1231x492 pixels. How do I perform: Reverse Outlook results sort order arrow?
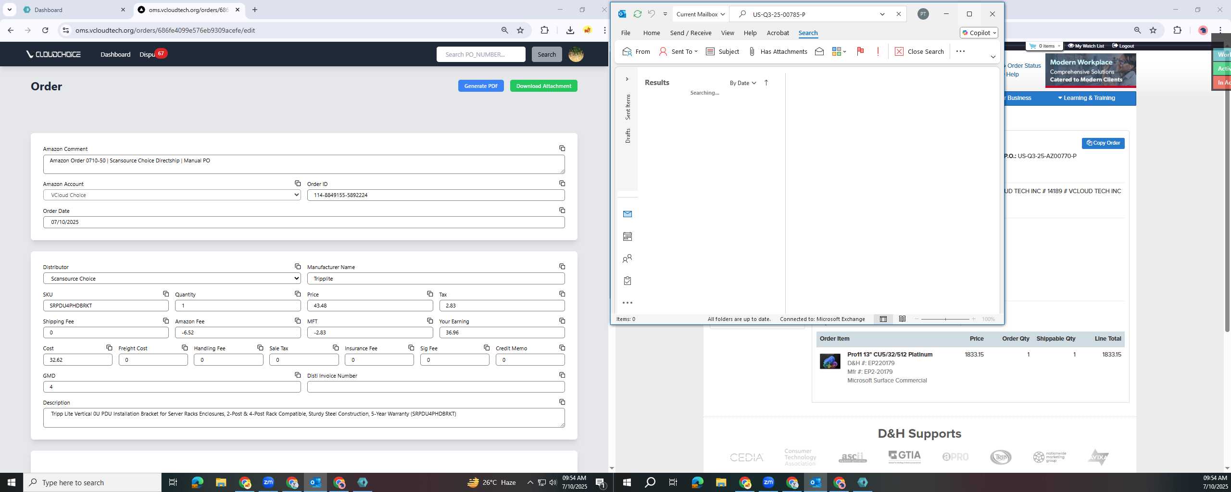(766, 83)
